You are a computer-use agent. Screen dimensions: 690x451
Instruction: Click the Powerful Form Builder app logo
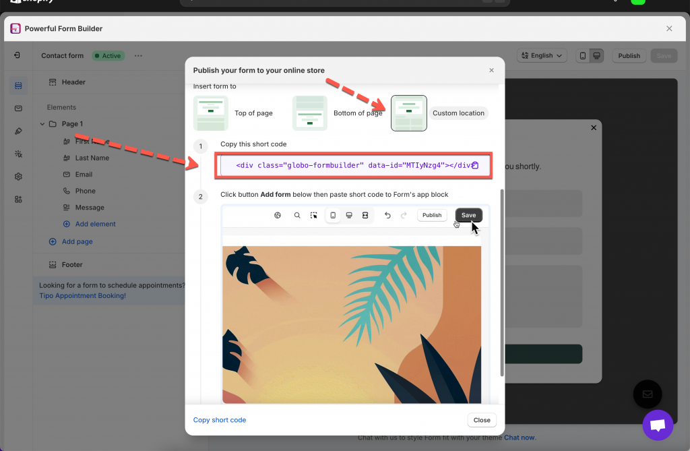[x=15, y=28]
